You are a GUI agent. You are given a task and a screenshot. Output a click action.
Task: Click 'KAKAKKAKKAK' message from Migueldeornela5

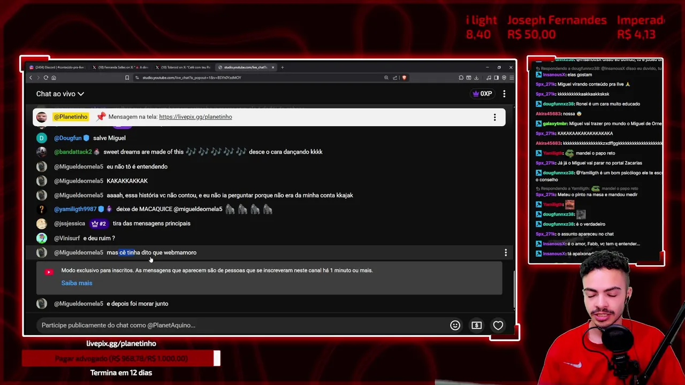click(127, 181)
